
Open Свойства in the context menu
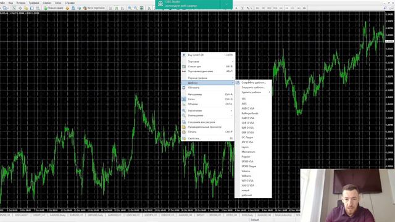(208, 138)
